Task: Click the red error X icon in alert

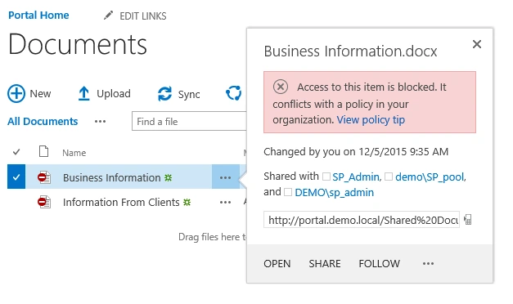Action: [281, 87]
